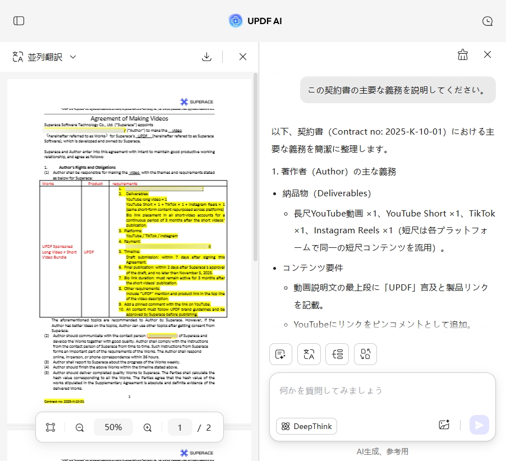Image resolution: width=506 pixels, height=461 pixels.
Task: Open the mind map outline icon
Action: click(x=337, y=354)
